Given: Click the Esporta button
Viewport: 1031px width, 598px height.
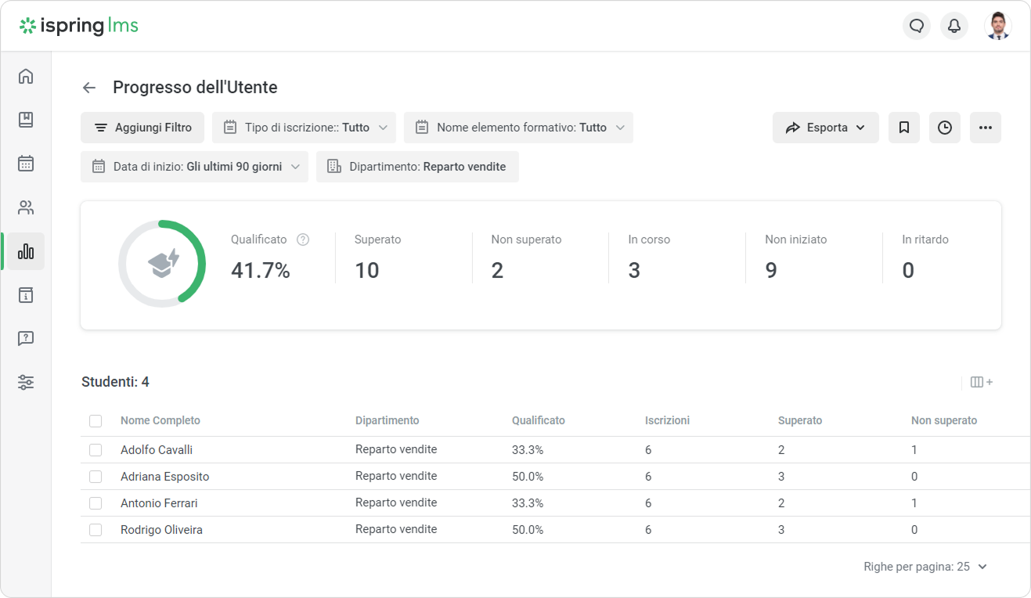Looking at the screenshot, I should [825, 128].
